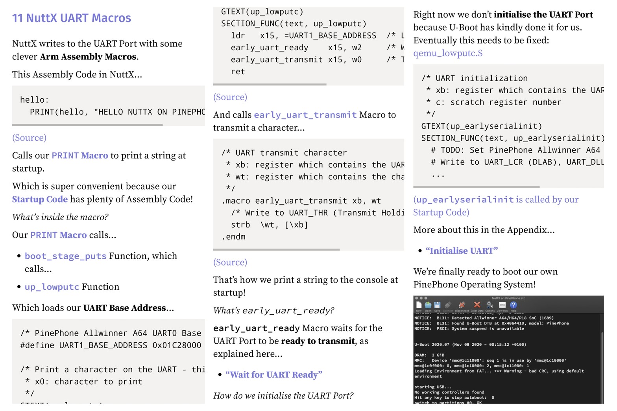The image size is (617, 411).
Task: Click scrollbar under early_uart_transmit macro code
Action: click(x=276, y=249)
